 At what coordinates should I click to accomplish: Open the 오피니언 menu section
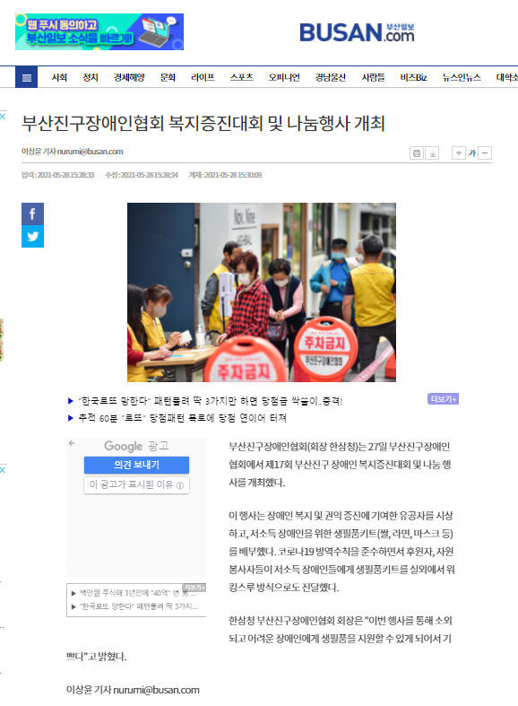[x=284, y=77]
